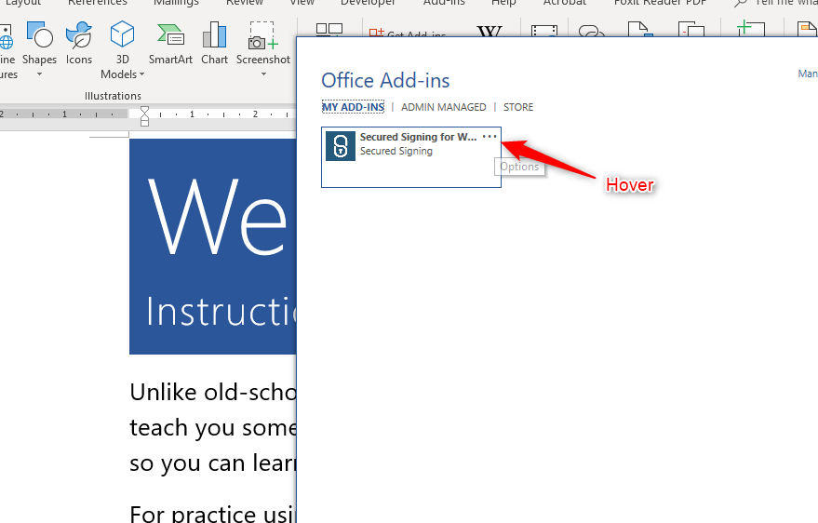Screen dimensions: 818x523
Task: Click the 'Unlike old-scho' document line
Action: [213, 392]
